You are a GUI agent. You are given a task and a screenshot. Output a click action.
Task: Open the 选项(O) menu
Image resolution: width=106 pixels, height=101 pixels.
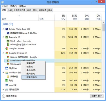(14, 6)
